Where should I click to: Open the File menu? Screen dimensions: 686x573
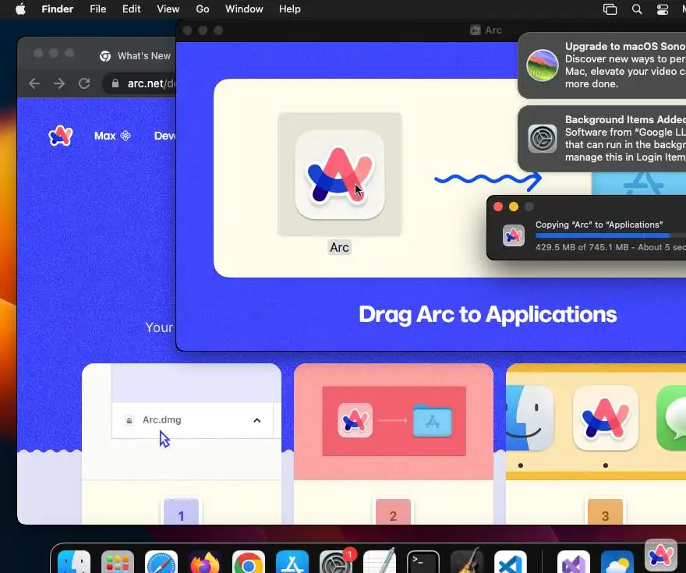[98, 9]
